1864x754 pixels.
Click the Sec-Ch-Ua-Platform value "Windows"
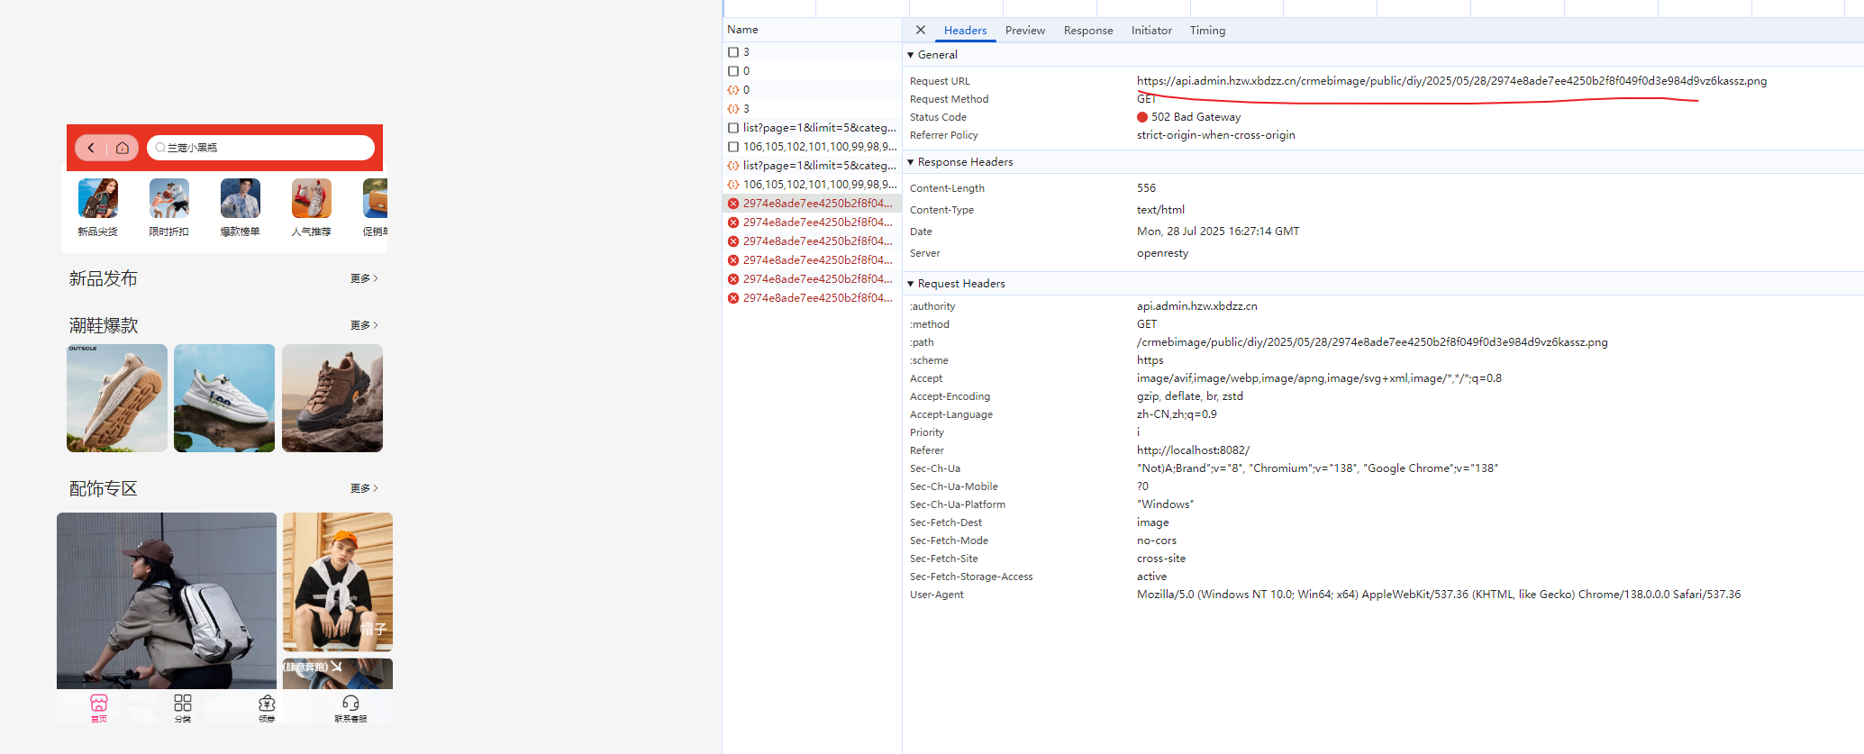tap(1165, 504)
